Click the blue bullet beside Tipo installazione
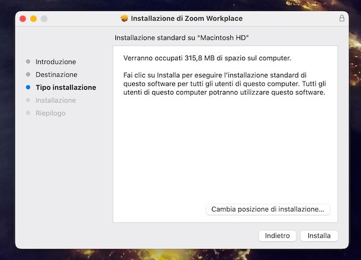 [x=28, y=87]
